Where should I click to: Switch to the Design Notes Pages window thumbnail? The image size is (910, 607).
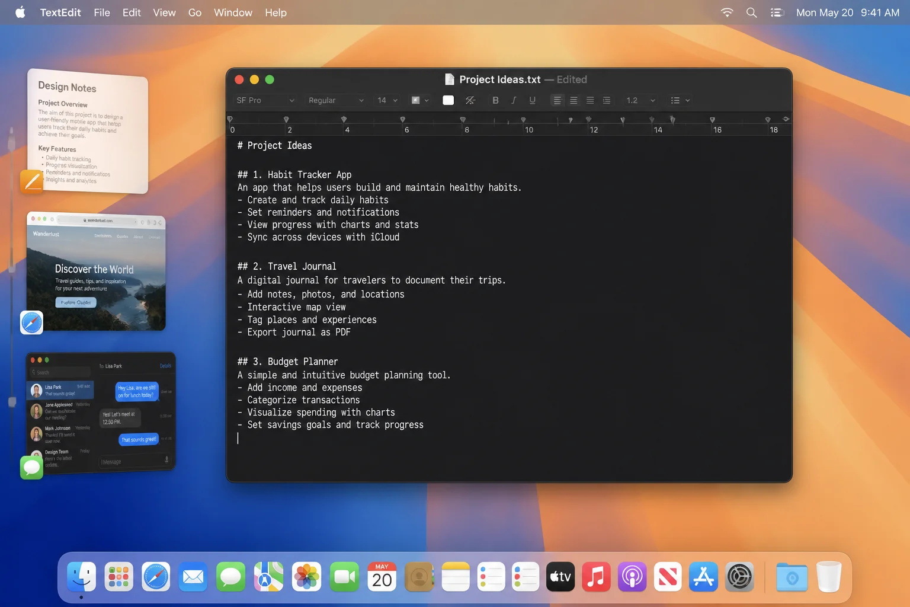88,132
